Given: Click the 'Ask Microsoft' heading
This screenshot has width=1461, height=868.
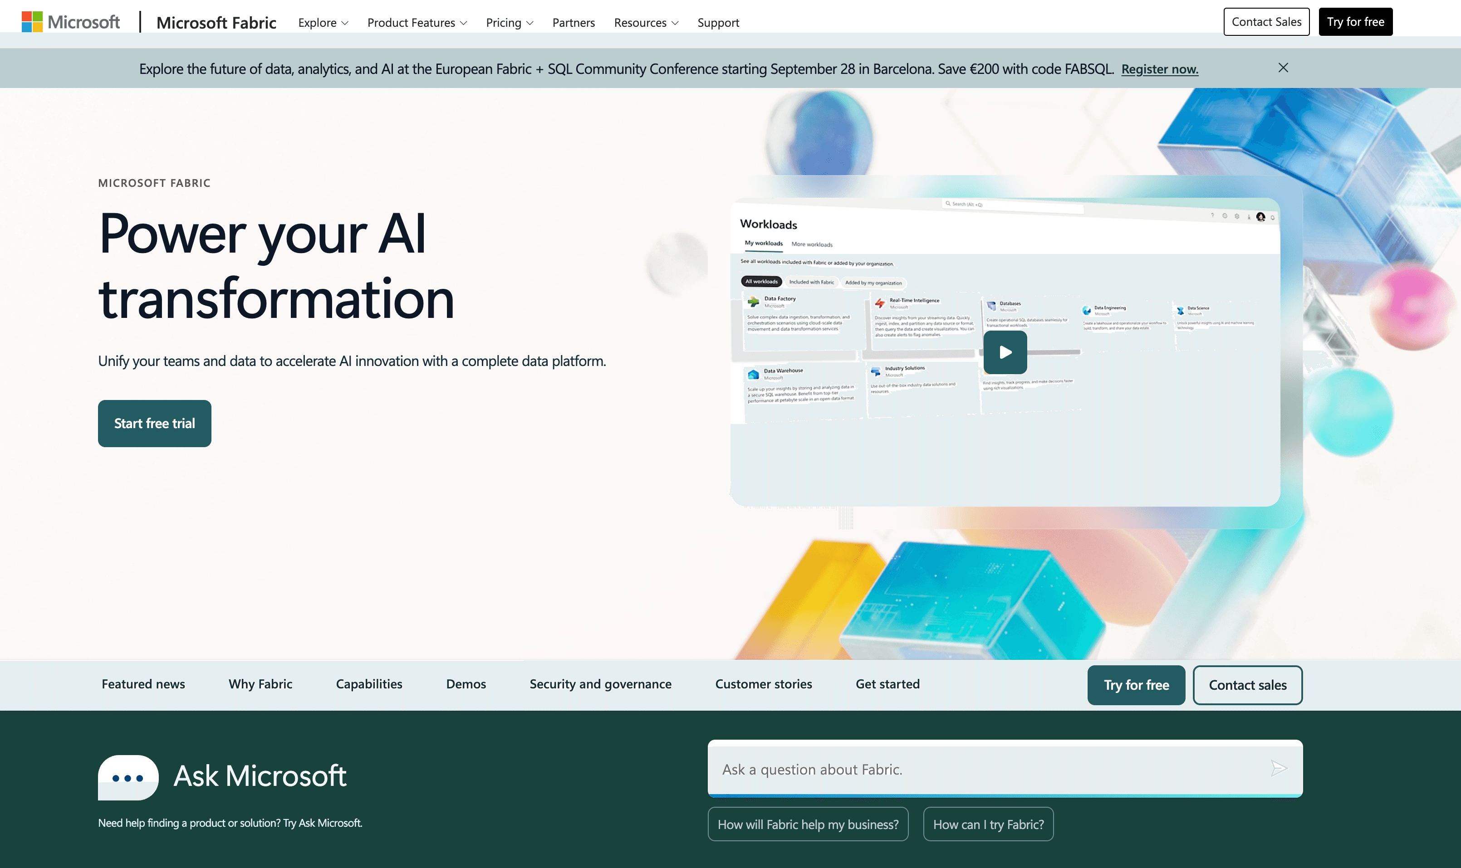Looking at the screenshot, I should (260, 776).
